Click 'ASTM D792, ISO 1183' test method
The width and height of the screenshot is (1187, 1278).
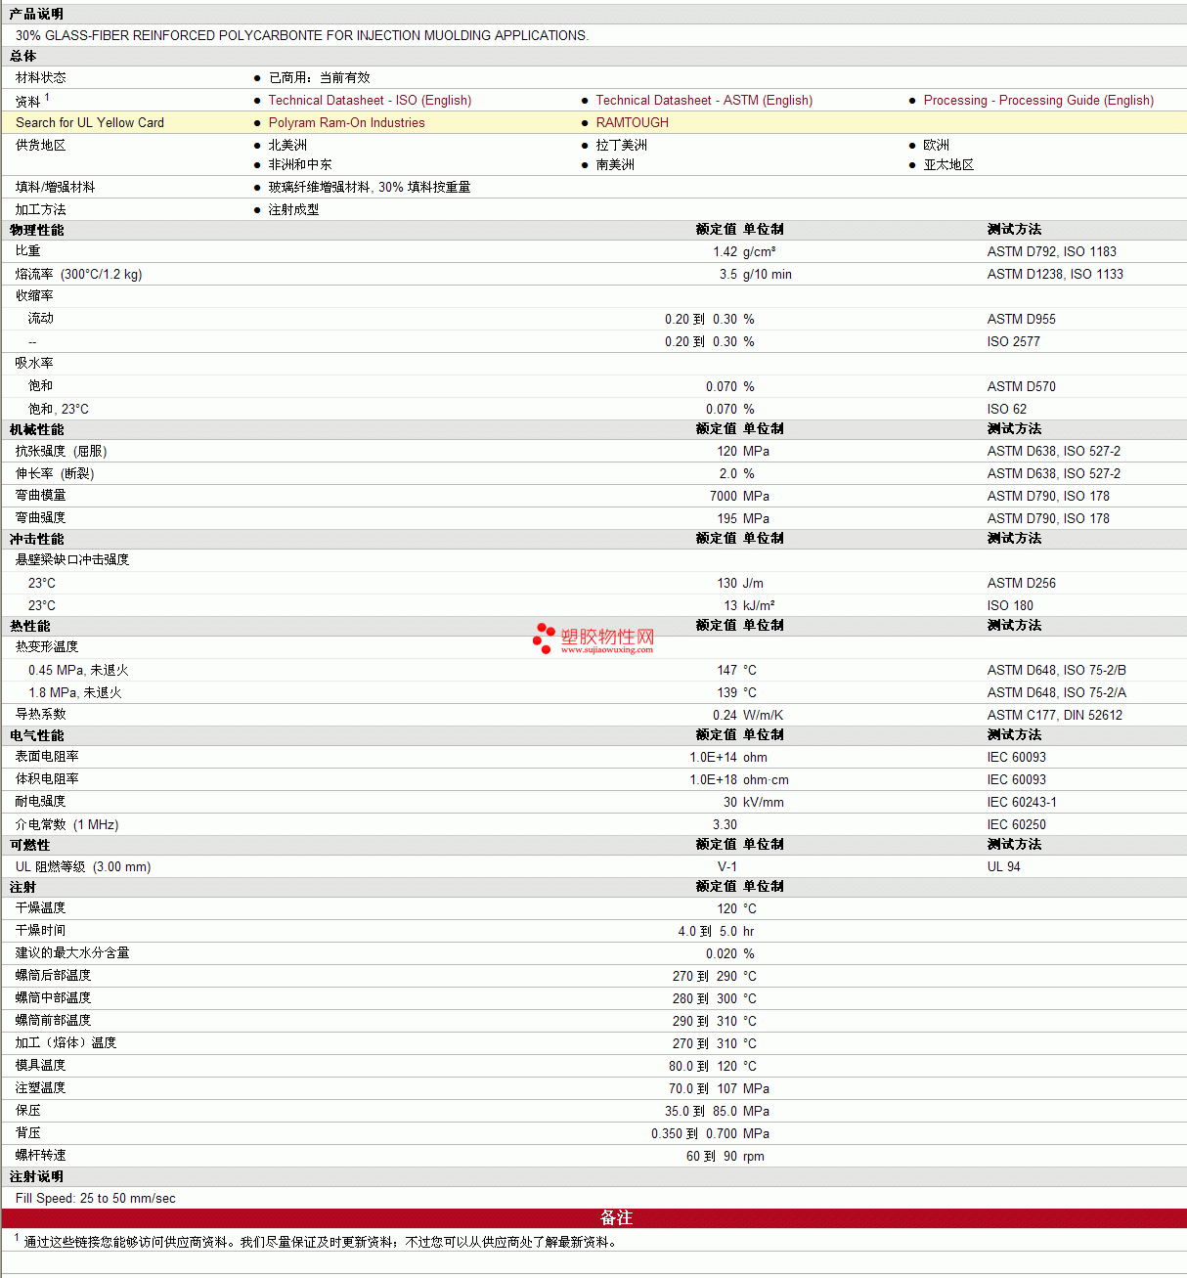coord(1052,252)
